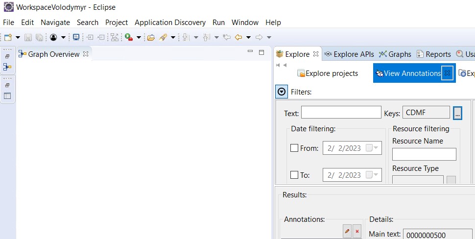Open the Run configurations dropdown arrow
The image size is (475, 239).
click(139, 38)
